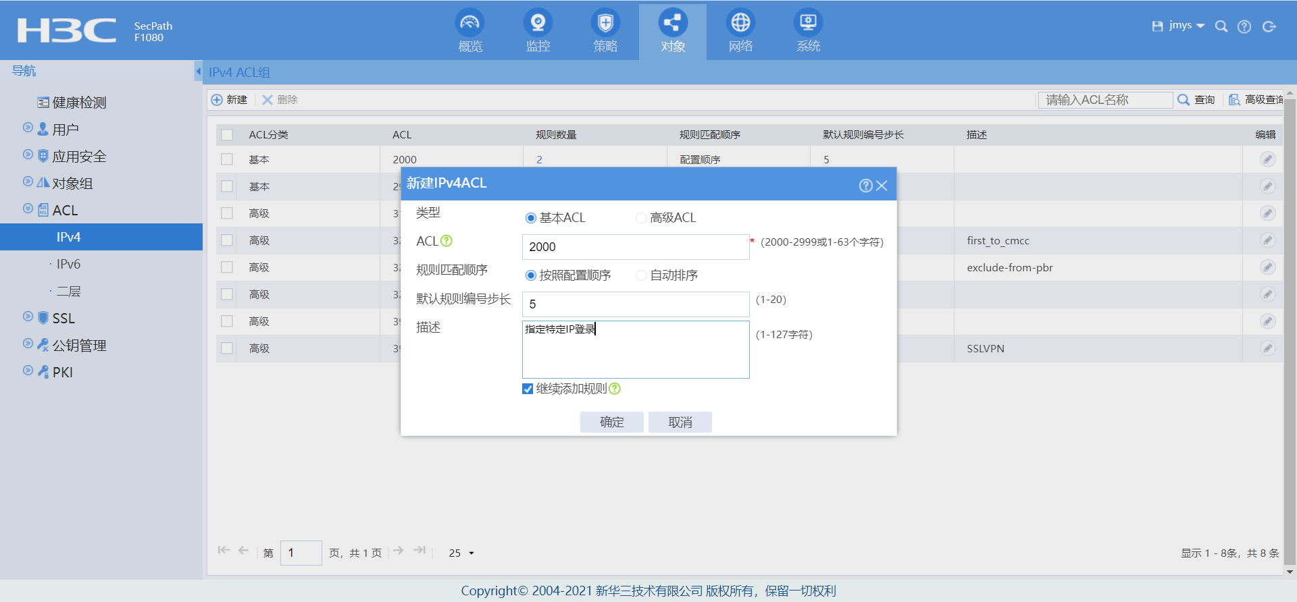Viewport: 1297px width, 602px height.
Task: Edit the ACL 2000 row
Action: click(x=1268, y=159)
